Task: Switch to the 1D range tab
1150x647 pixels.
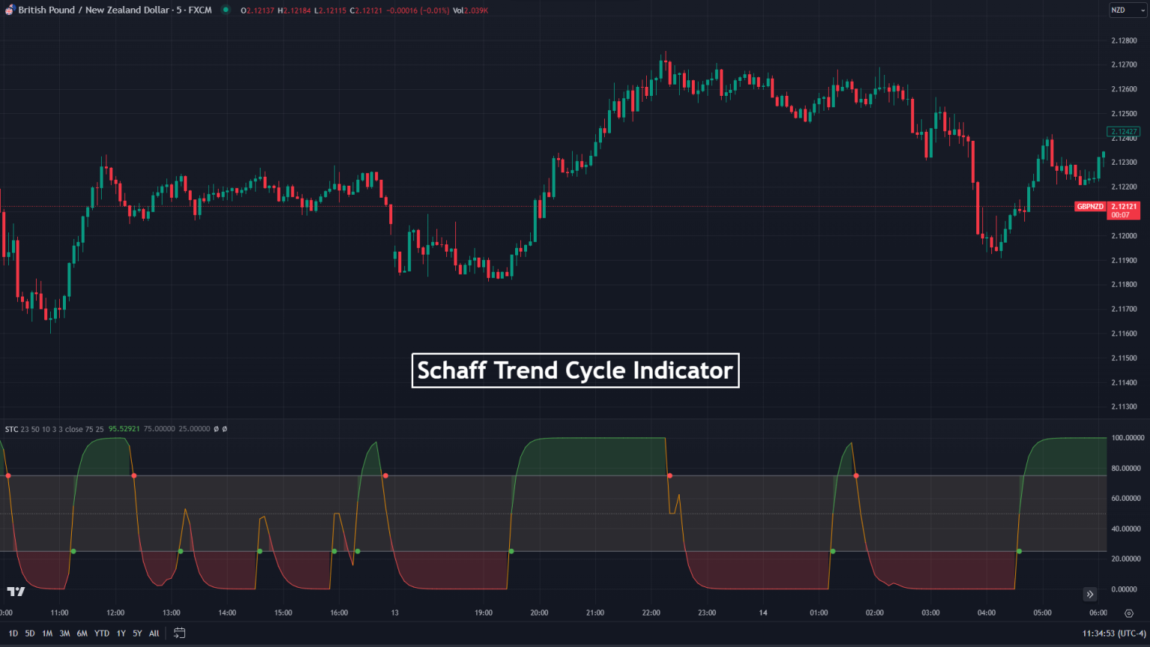Action: pos(13,633)
